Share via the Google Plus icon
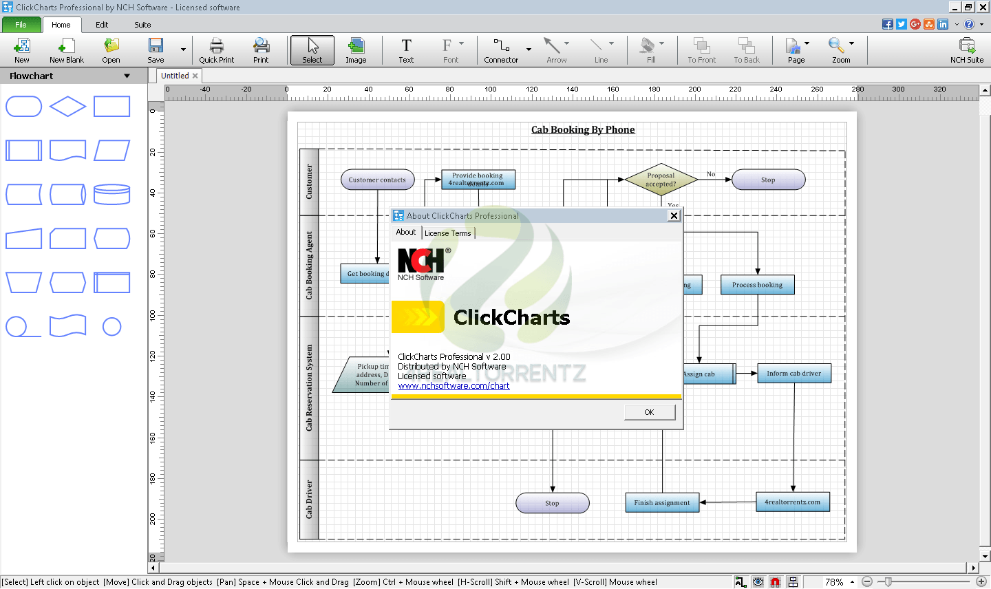This screenshot has width=991, height=589. [x=915, y=24]
